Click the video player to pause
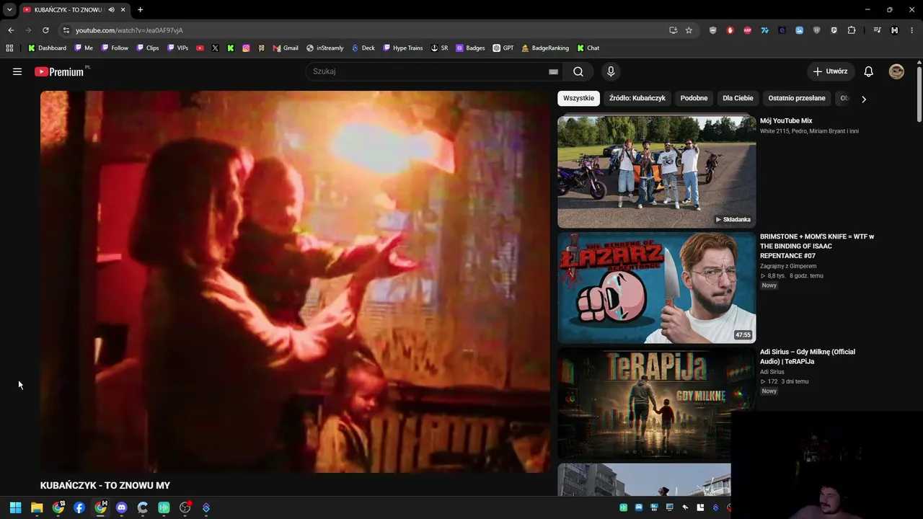923x519 pixels. click(x=295, y=282)
